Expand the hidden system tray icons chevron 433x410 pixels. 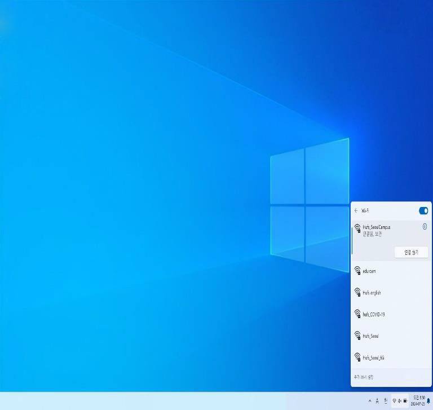(370, 401)
